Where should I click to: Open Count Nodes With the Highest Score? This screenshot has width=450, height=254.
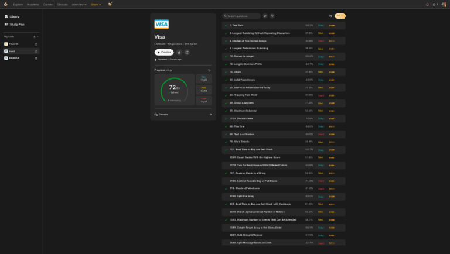(255, 157)
